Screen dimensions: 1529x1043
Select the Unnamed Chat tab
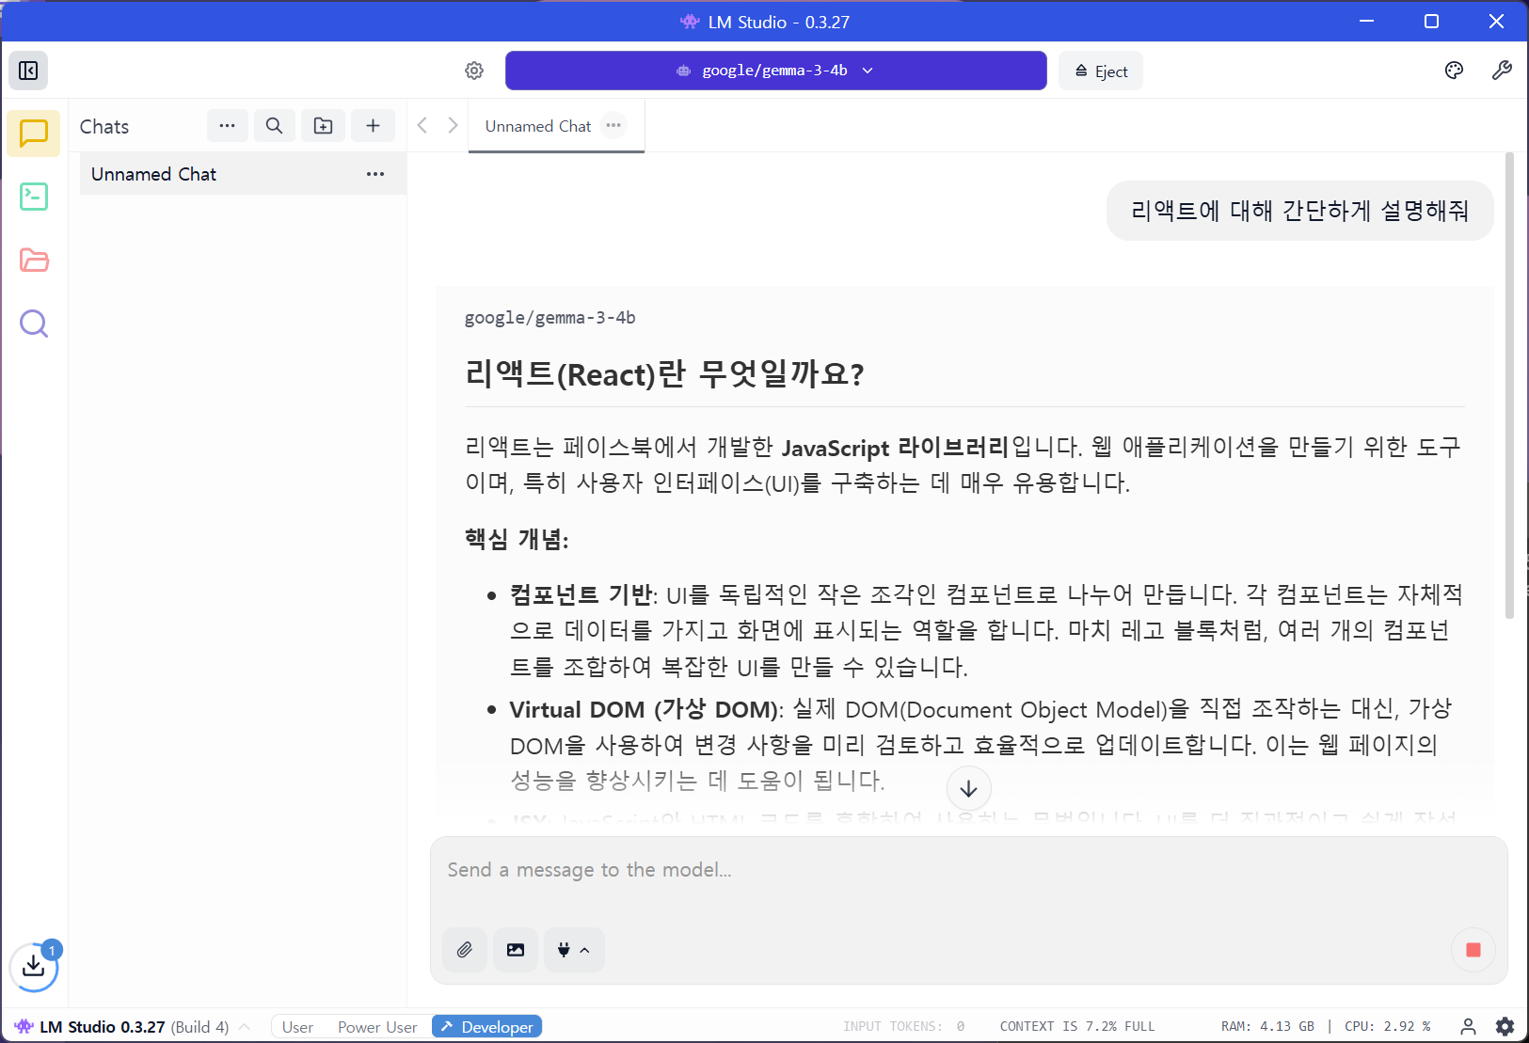538,126
